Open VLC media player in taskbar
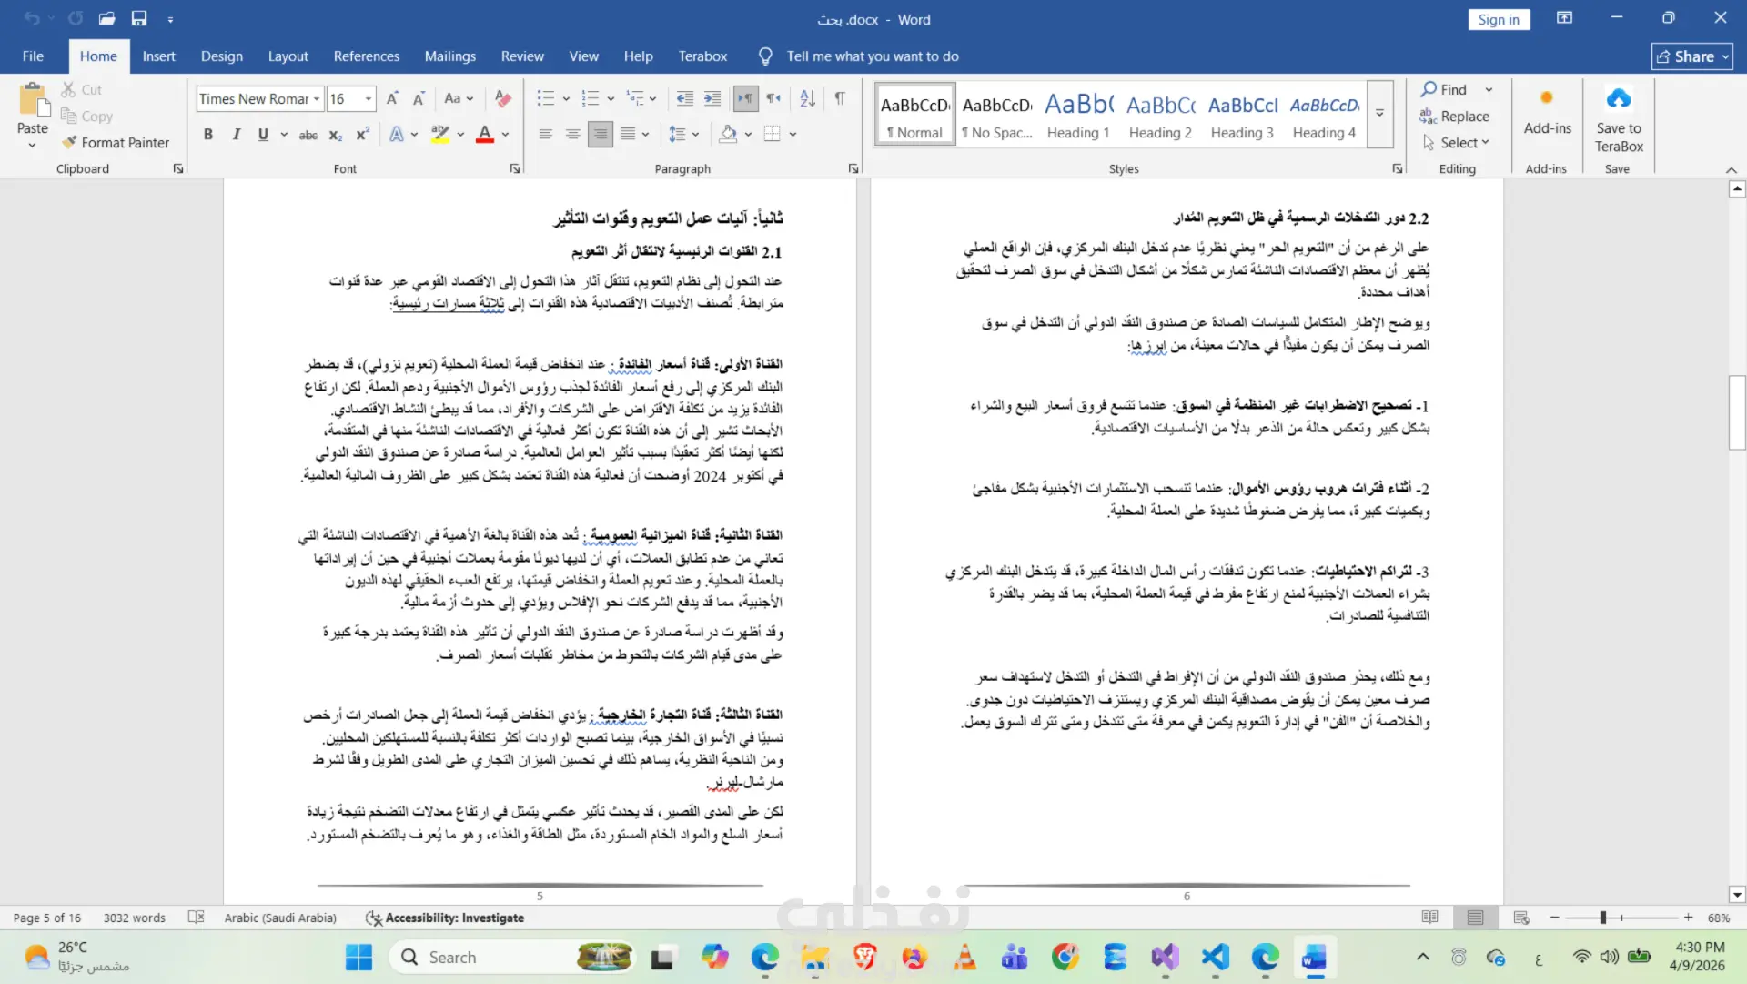Screen dimensions: 1747x984 tap(964, 957)
